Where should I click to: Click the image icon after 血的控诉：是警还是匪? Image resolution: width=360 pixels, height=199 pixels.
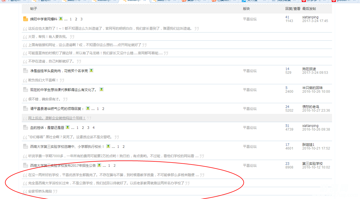(x=68, y=127)
